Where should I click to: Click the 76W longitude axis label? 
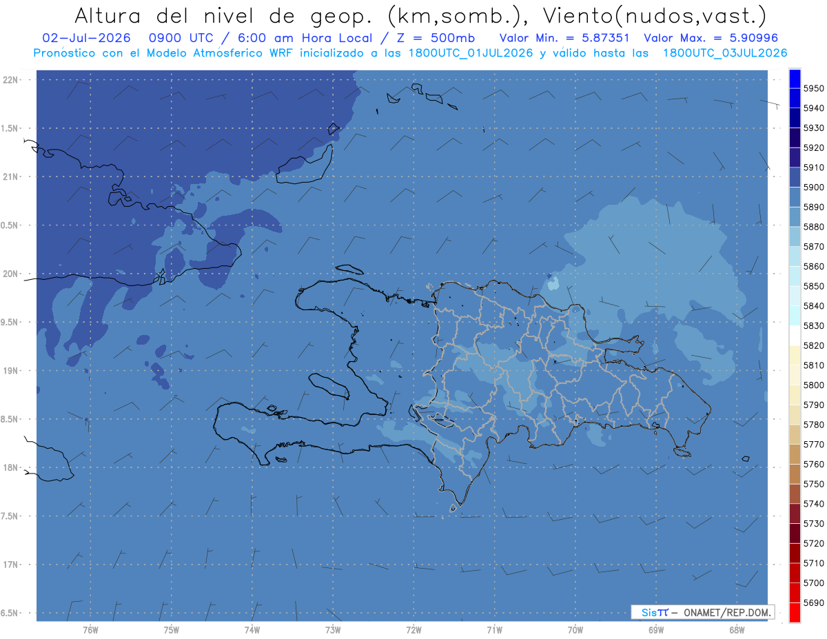click(90, 630)
